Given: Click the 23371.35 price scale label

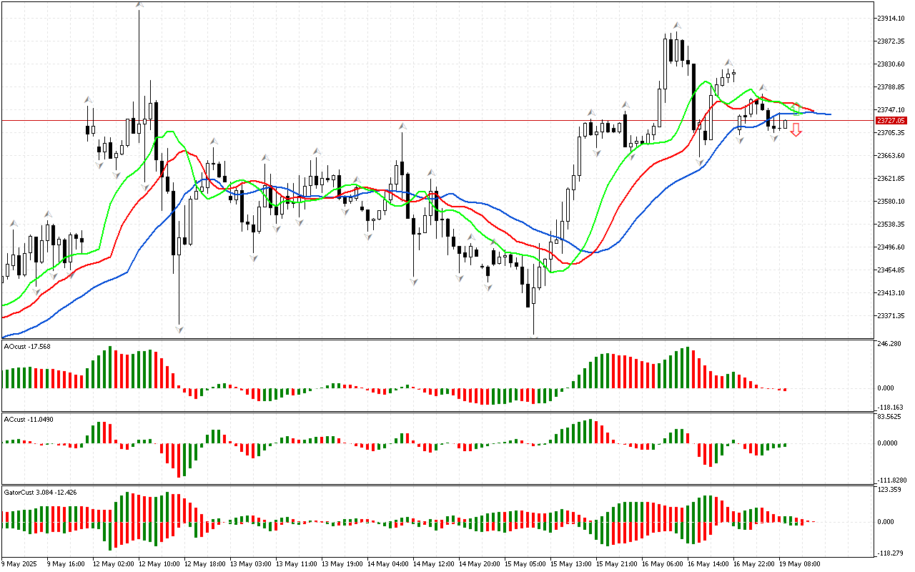Looking at the screenshot, I should pos(891,315).
